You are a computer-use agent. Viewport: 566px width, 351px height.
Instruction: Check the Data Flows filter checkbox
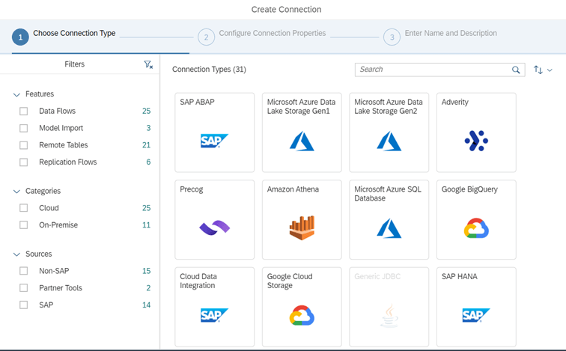point(23,111)
